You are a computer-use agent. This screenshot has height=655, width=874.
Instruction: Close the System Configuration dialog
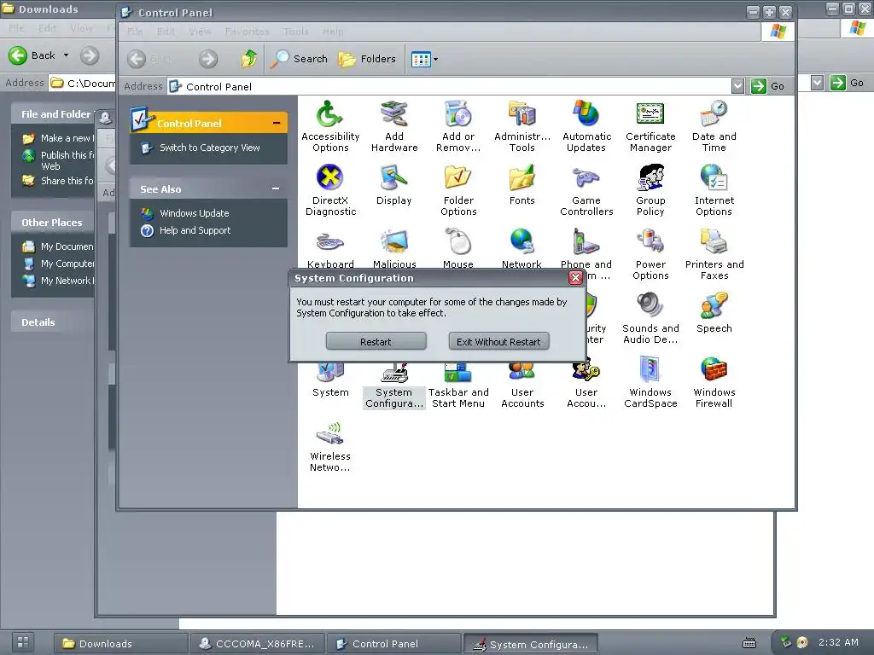[575, 277]
